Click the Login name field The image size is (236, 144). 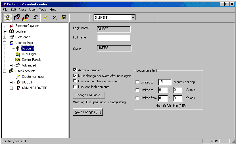pyautogui.click(x=114, y=29)
